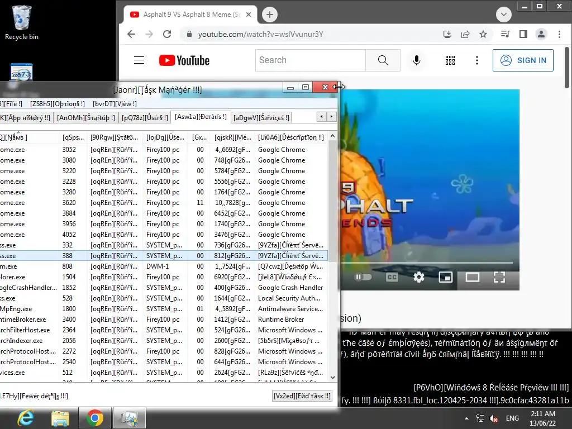Click the muted volume tray icon

494,418
